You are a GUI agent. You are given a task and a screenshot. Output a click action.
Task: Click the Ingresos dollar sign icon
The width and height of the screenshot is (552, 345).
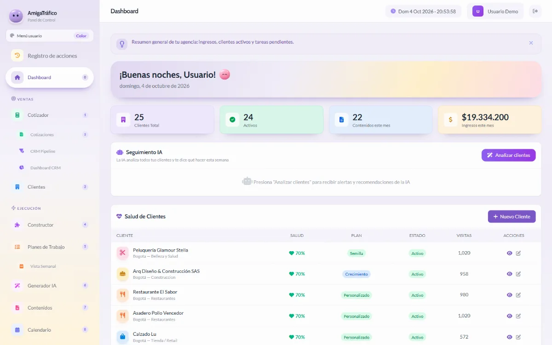pos(450,120)
